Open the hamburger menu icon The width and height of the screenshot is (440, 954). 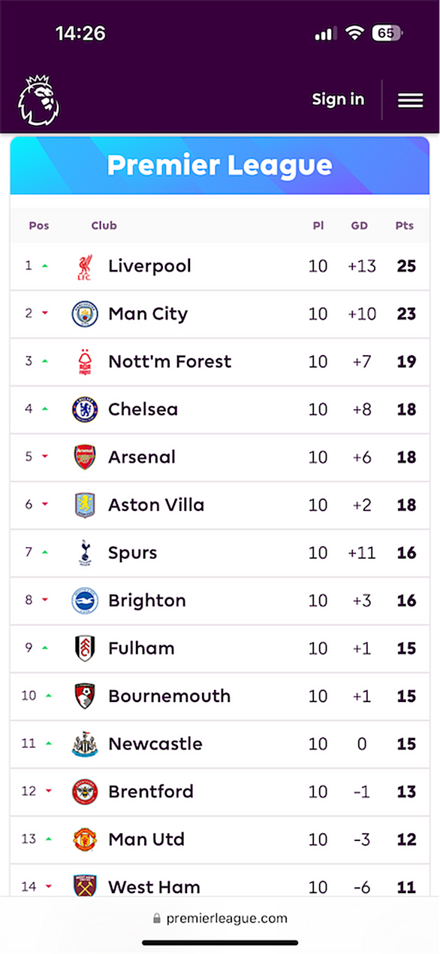coord(410,100)
